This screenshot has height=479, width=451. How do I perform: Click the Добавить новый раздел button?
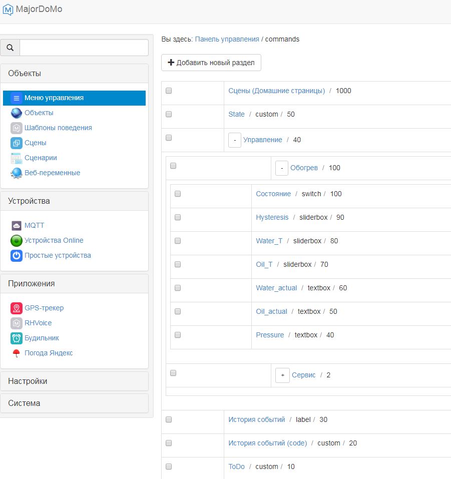[x=211, y=63]
